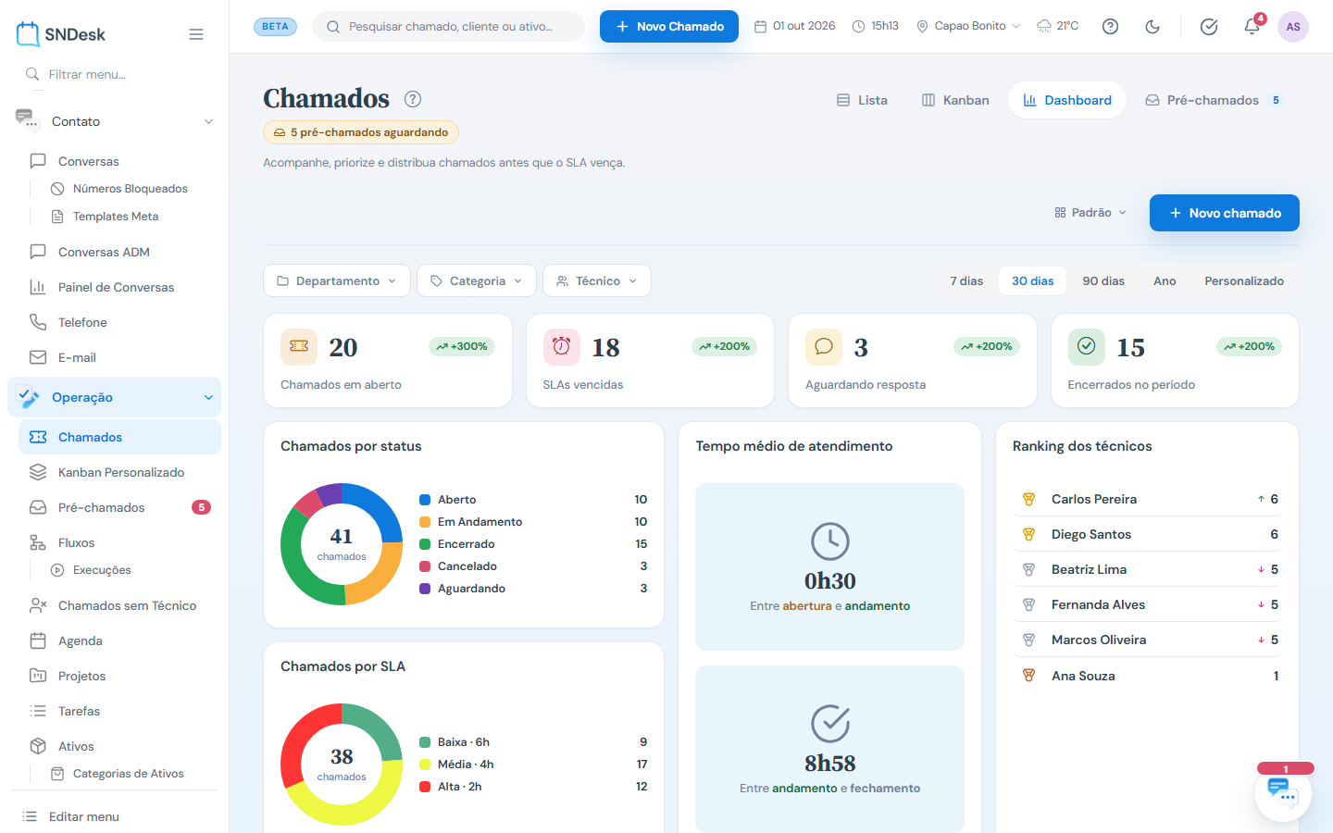The image size is (1333, 833).
Task: Open Departamento filter dropdown
Action: (x=337, y=280)
